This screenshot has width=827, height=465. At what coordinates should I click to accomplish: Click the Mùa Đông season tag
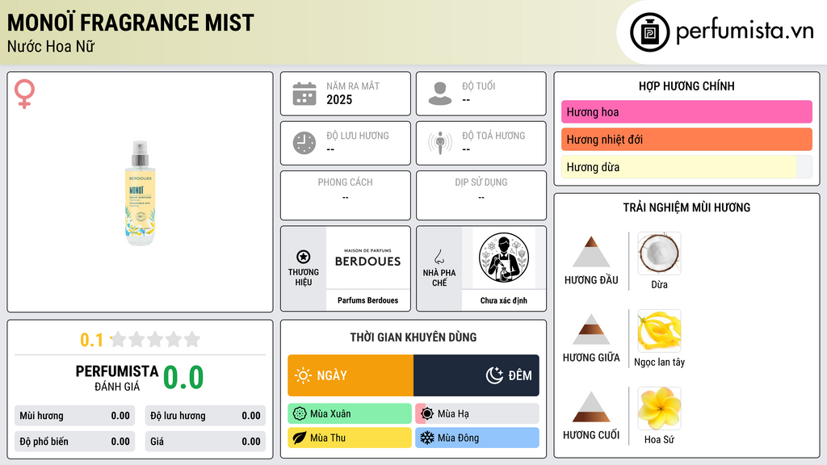pos(476,438)
